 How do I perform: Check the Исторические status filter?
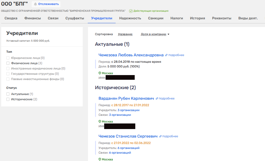point(8,99)
